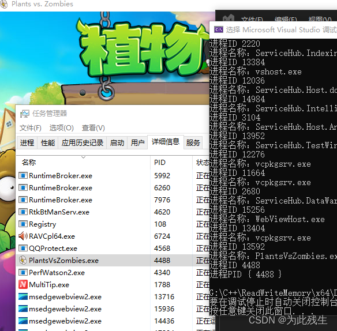The image size is (337, 331).
Task: Click the 任务管理器 window title text
Action: point(50,114)
